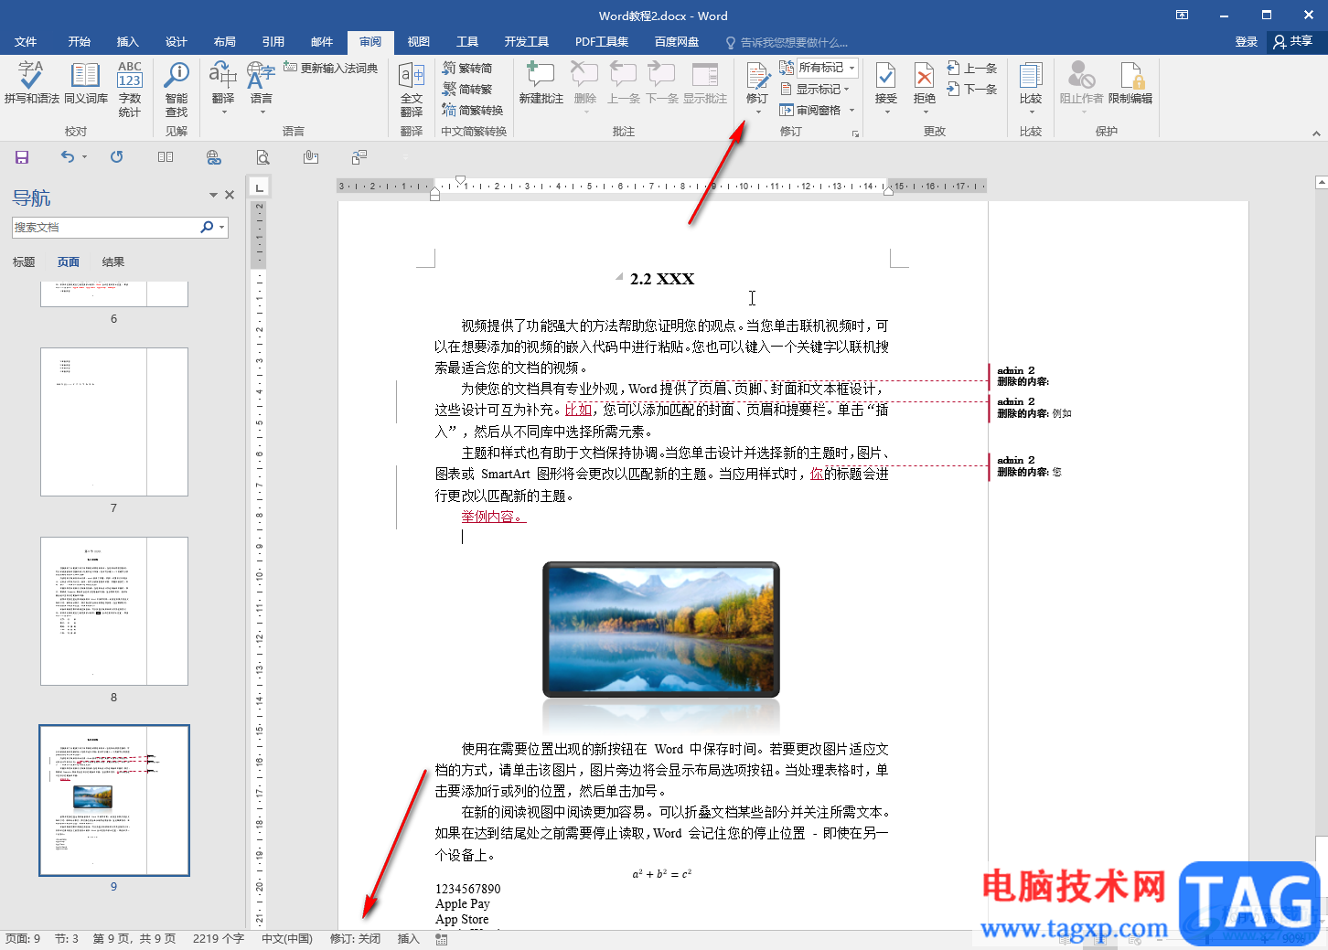1328x950 pixels.
Task: Click the lake landscape picture in document
Action: 661,630
